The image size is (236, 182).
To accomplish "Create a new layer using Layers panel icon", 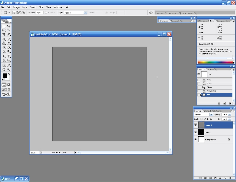I will [x=225, y=178].
